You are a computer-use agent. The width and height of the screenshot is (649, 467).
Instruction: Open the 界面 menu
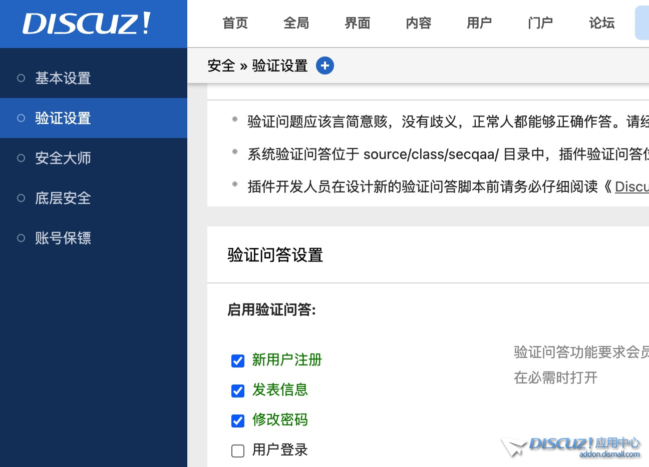[358, 23]
